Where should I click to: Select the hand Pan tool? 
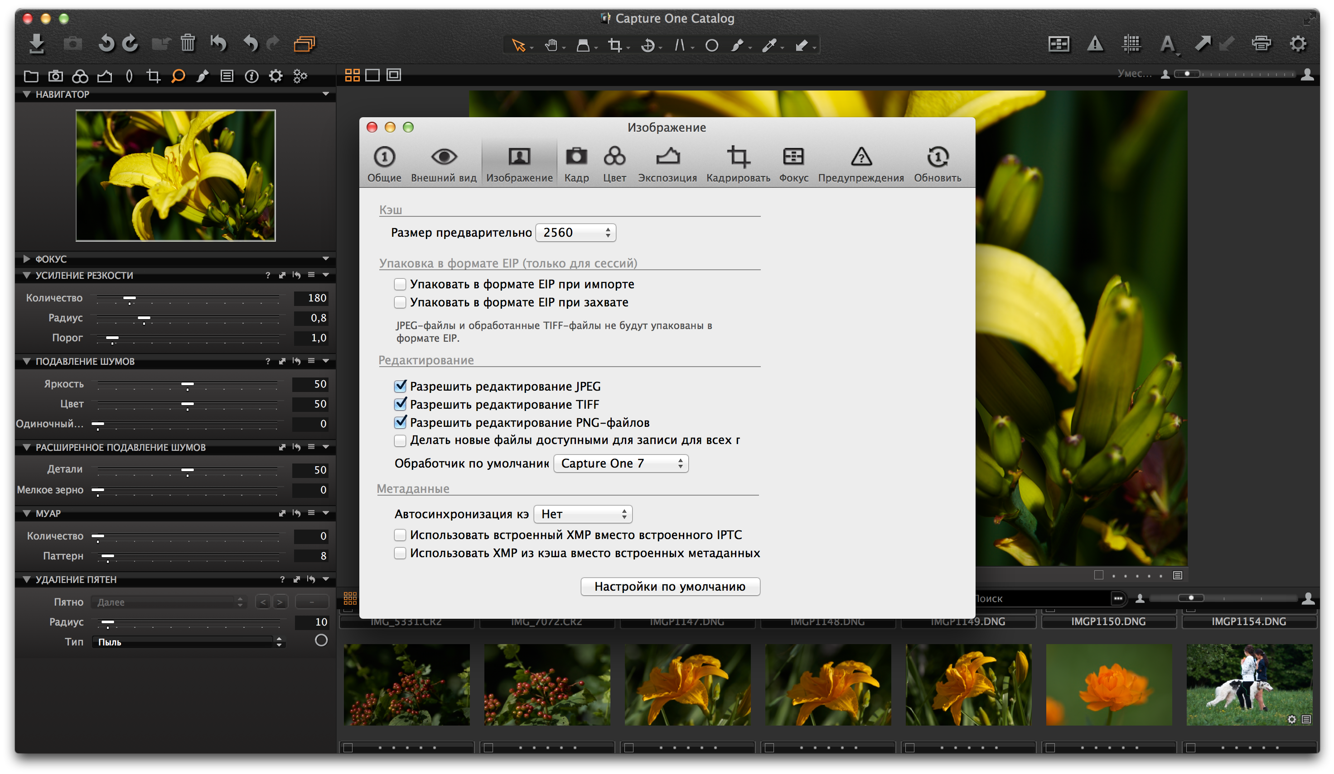551,45
